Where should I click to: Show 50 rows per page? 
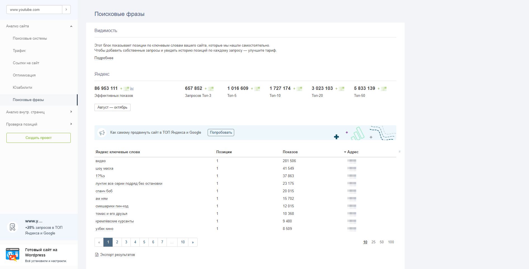click(382, 242)
